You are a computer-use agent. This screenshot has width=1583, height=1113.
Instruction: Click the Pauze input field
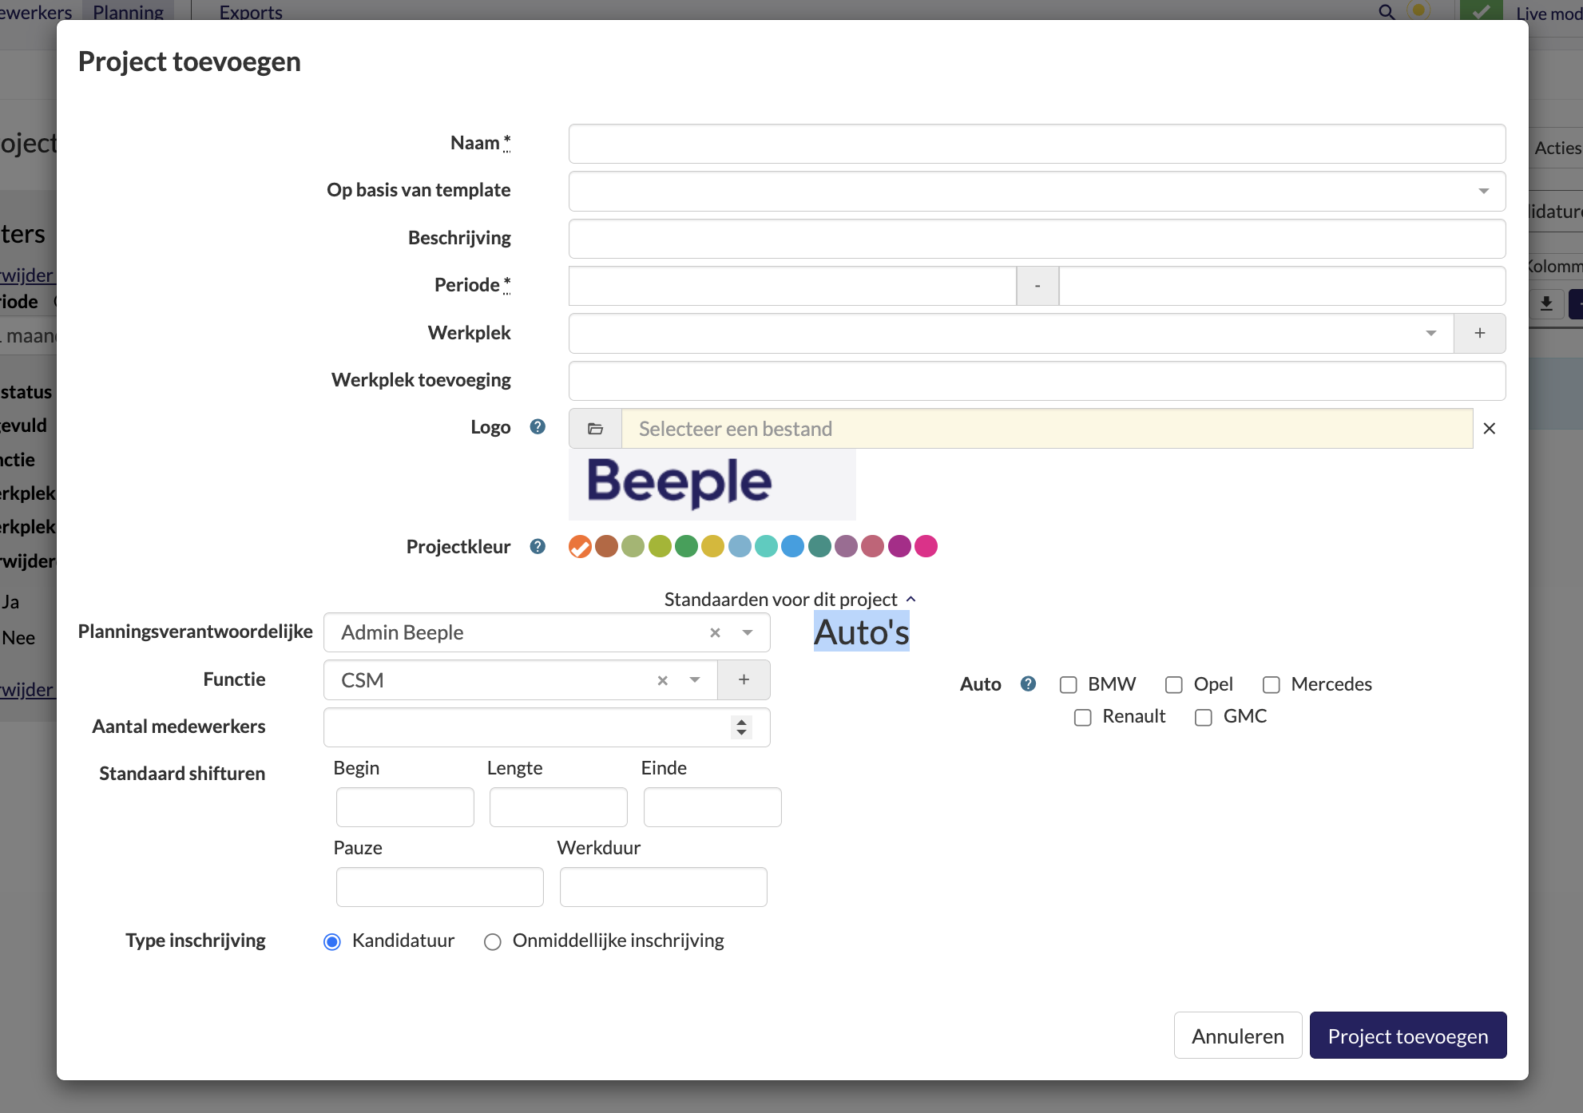tap(439, 887)
